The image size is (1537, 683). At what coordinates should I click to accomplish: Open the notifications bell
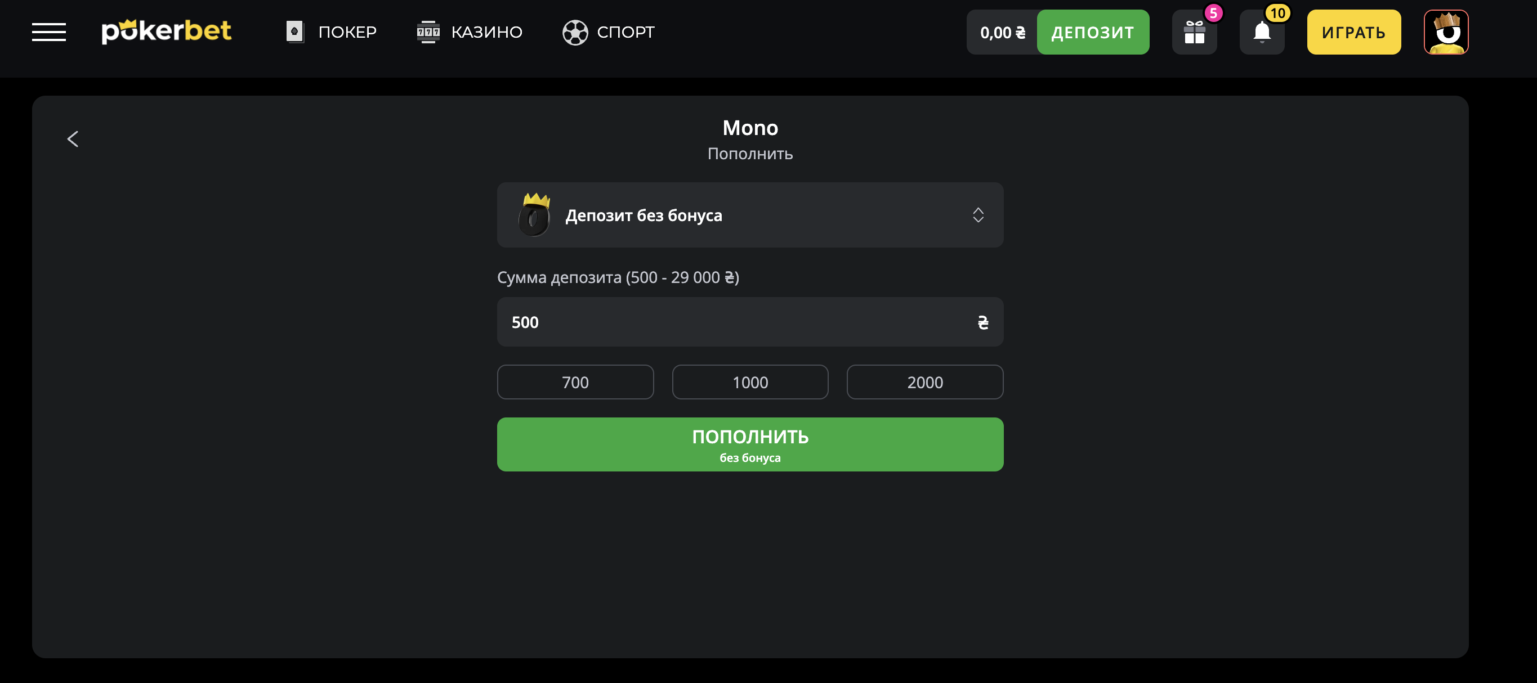[1262, 32]
